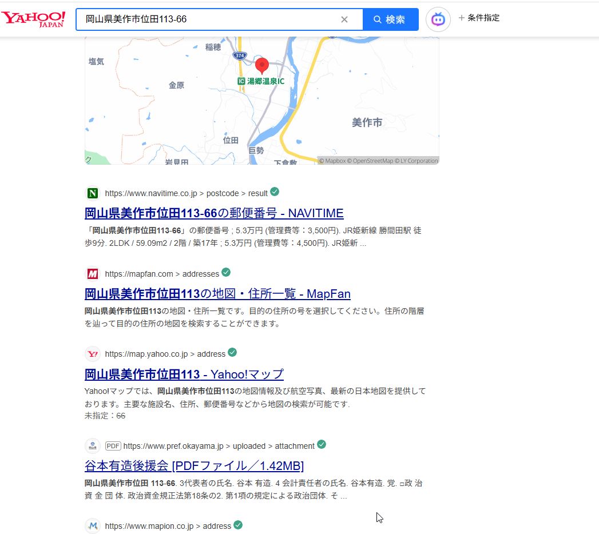Open the Yahoo!マップ result link
Image resolution: width=599 pixels, height=534 pixels.
[x=184, y=374]
